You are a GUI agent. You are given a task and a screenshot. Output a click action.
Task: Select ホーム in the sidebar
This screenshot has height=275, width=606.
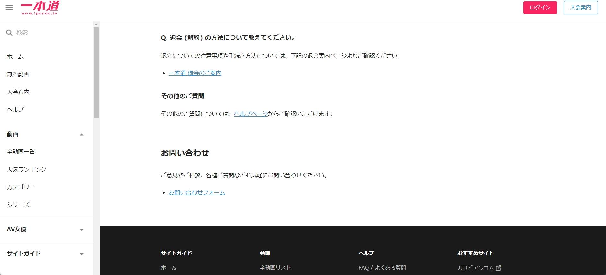15,57
